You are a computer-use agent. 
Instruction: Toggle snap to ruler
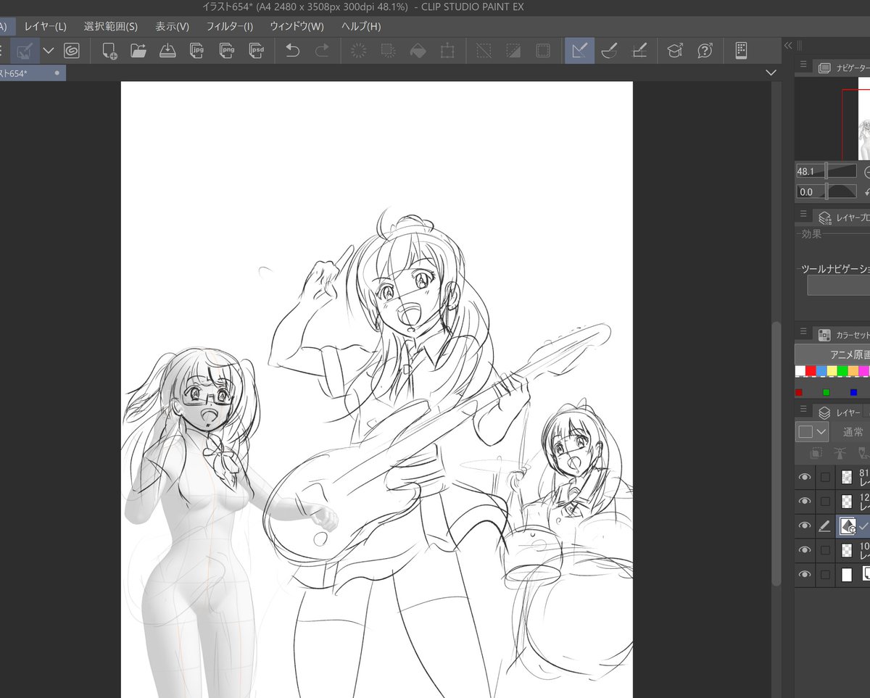579,51
